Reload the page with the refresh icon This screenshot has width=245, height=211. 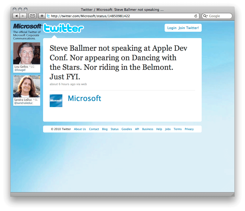click(196, 16)
